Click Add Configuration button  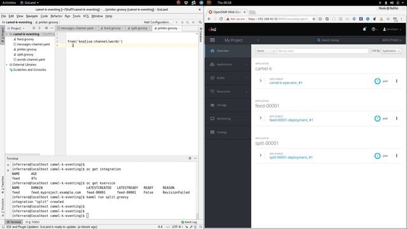[x=157, y=22]
